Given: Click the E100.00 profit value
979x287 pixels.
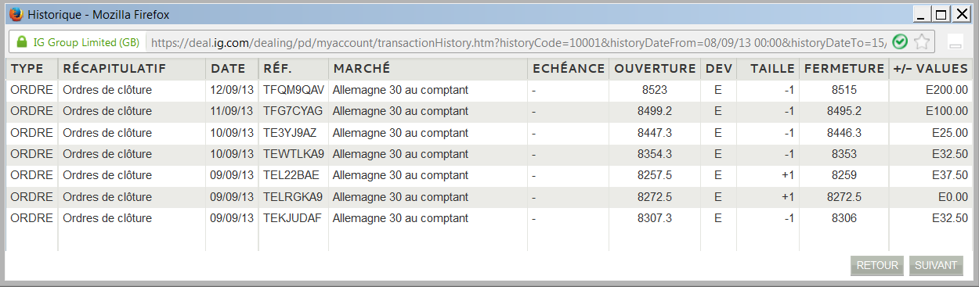Looking at the screenshot, I should pyautogui.click(x=947, y=111).
